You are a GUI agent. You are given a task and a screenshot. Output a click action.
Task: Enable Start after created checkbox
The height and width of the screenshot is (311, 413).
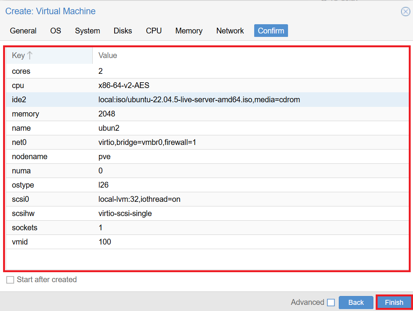point(10,280)
